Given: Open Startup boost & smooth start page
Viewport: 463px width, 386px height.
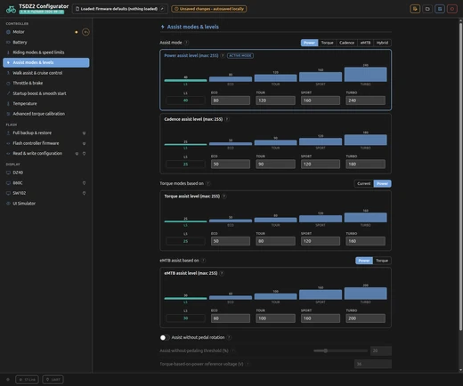Looking at the screenshot, I should [46, 93].
